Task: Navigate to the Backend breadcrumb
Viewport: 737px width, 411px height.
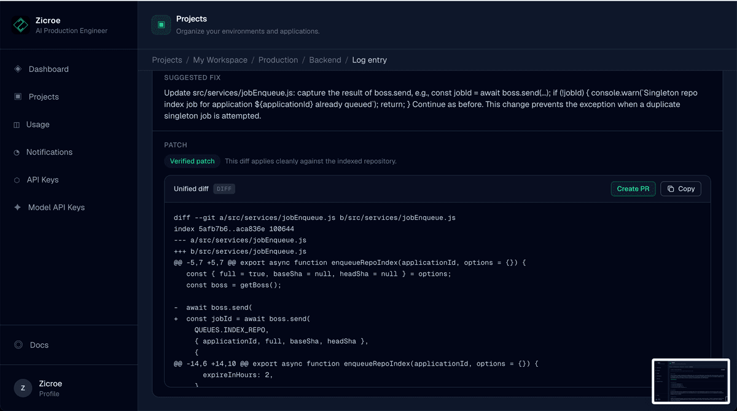Action: [325, 60]
